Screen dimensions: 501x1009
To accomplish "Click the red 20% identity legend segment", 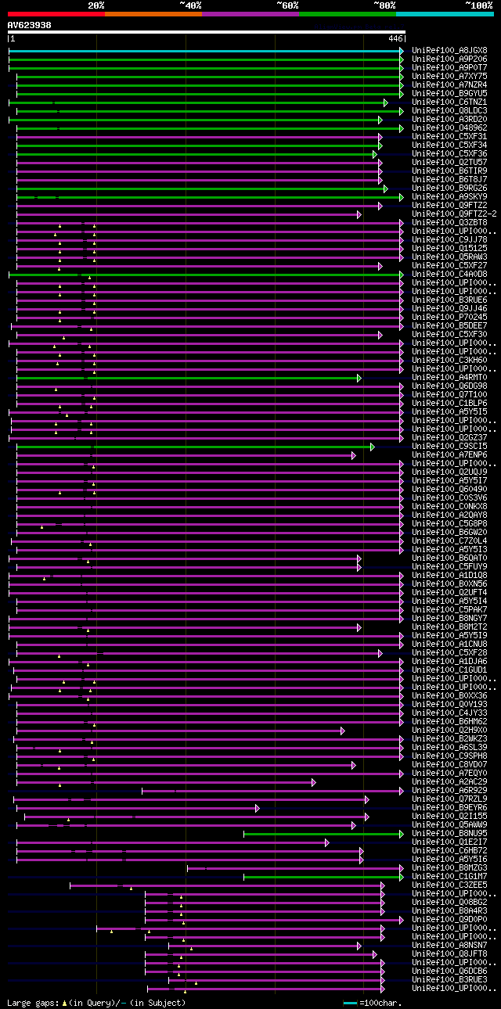I will tap(56, 14).
